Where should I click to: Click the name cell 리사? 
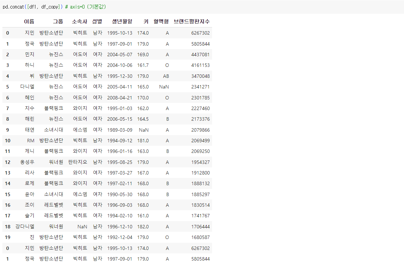[30, 173]
